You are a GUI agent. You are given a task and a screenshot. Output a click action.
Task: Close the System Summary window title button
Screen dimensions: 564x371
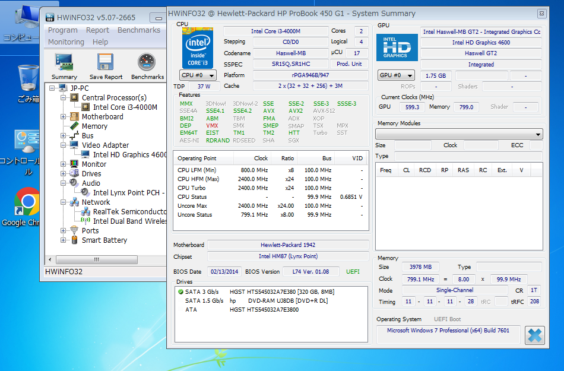pyautogui.click(x=541, y=14)
